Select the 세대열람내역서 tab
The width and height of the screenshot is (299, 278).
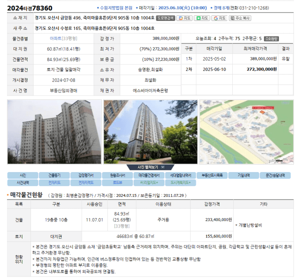181,175
